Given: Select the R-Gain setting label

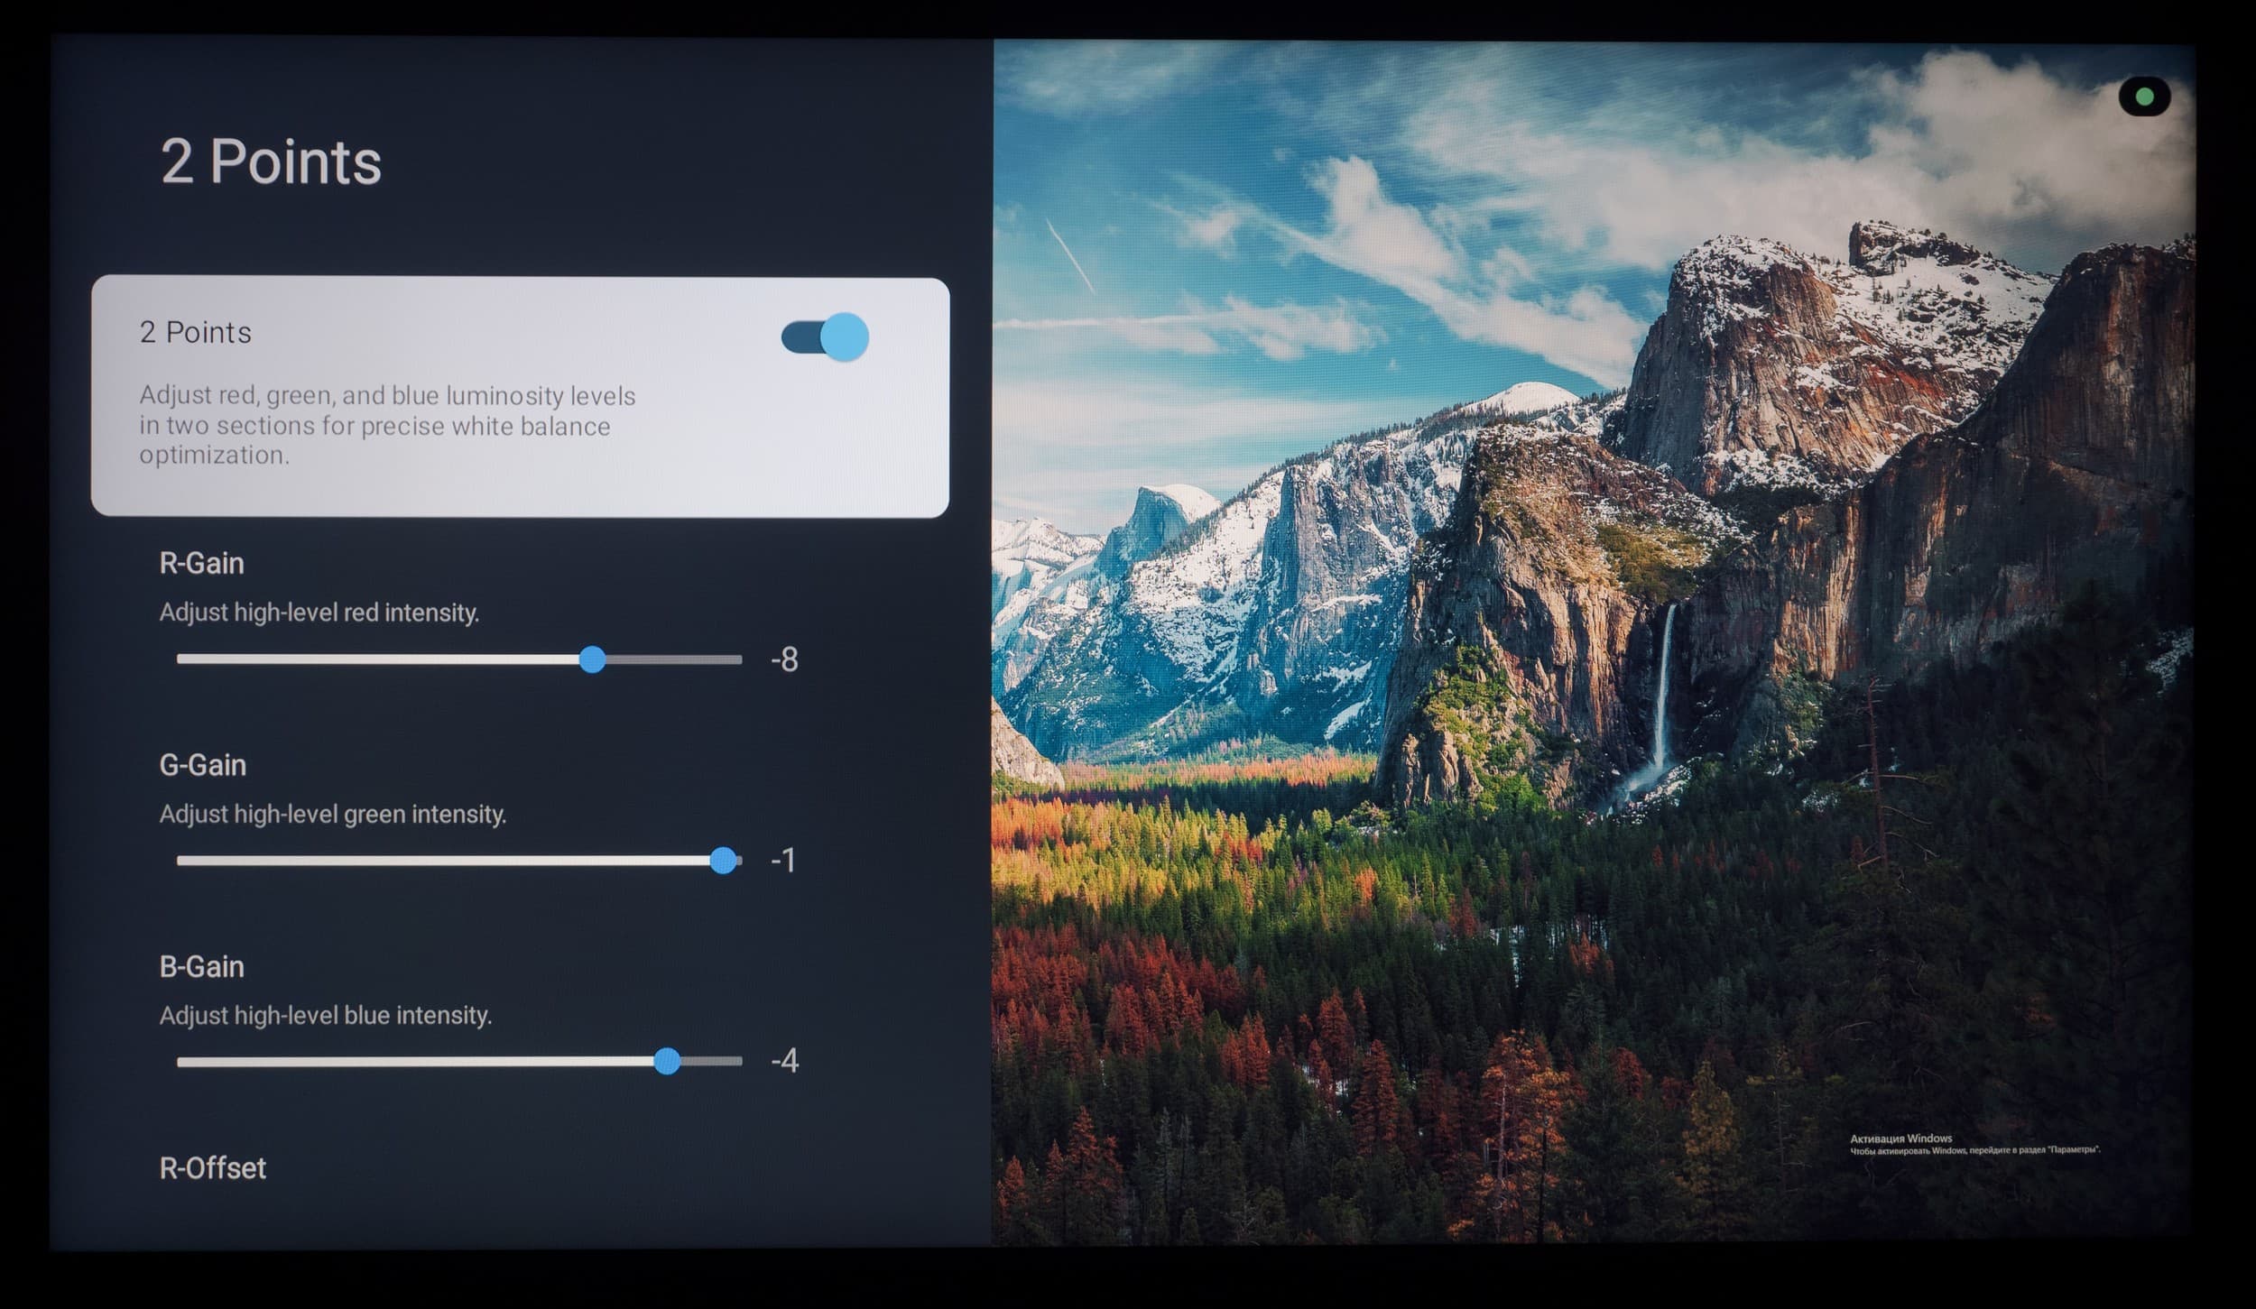Looking at the screenshot, I should pos(201,564).
